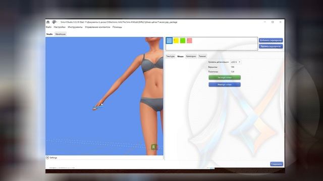323x181 pixels.
Task: Switch to the Текстура tab
Action: coord(171,56)
